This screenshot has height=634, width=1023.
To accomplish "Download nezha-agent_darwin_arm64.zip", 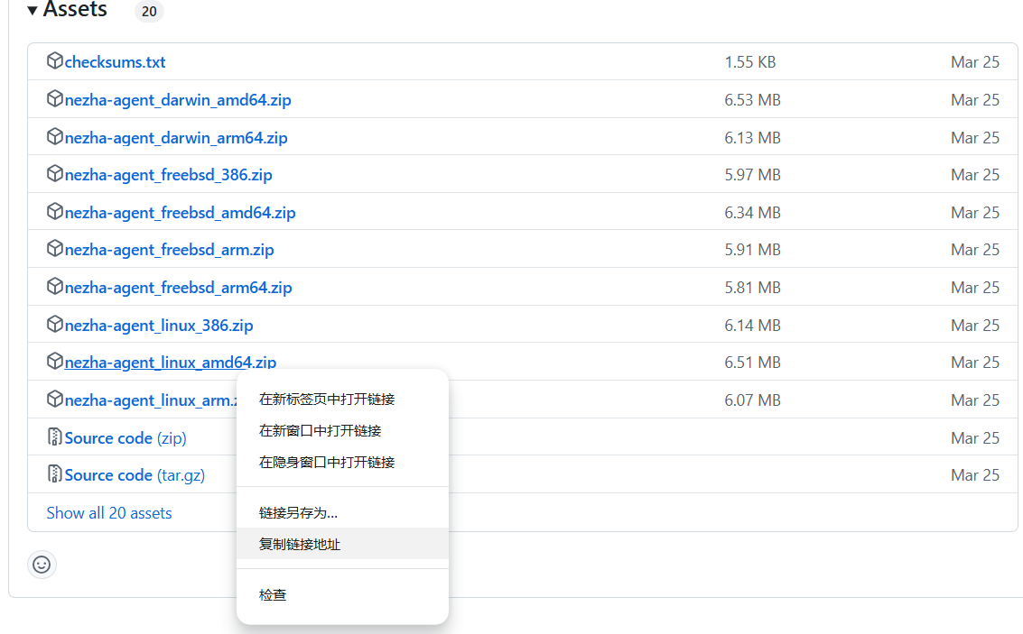I will pyautogui.click(x=175, y=137).
